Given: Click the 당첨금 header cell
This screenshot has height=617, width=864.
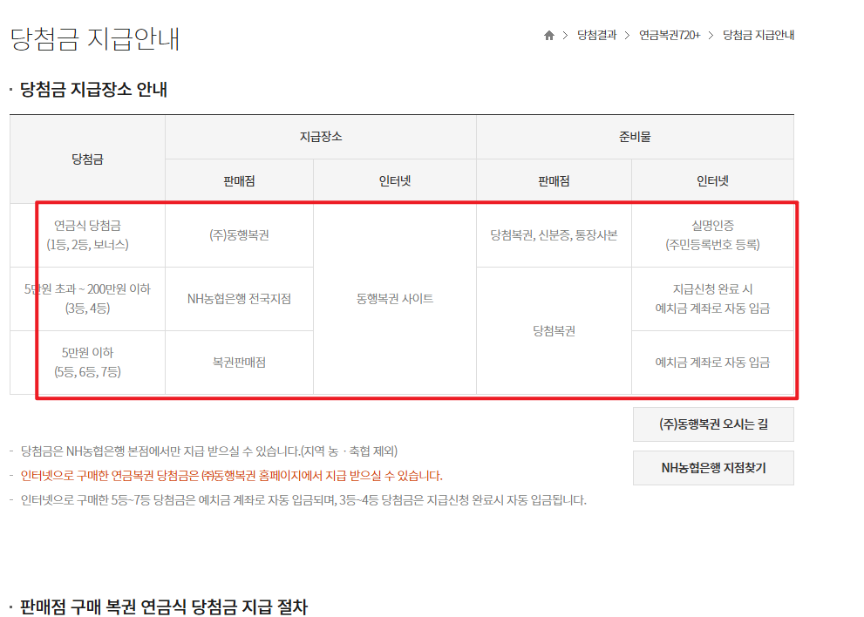Looking at the screenshot, I should pyautogui.click(x=85, y=159).
